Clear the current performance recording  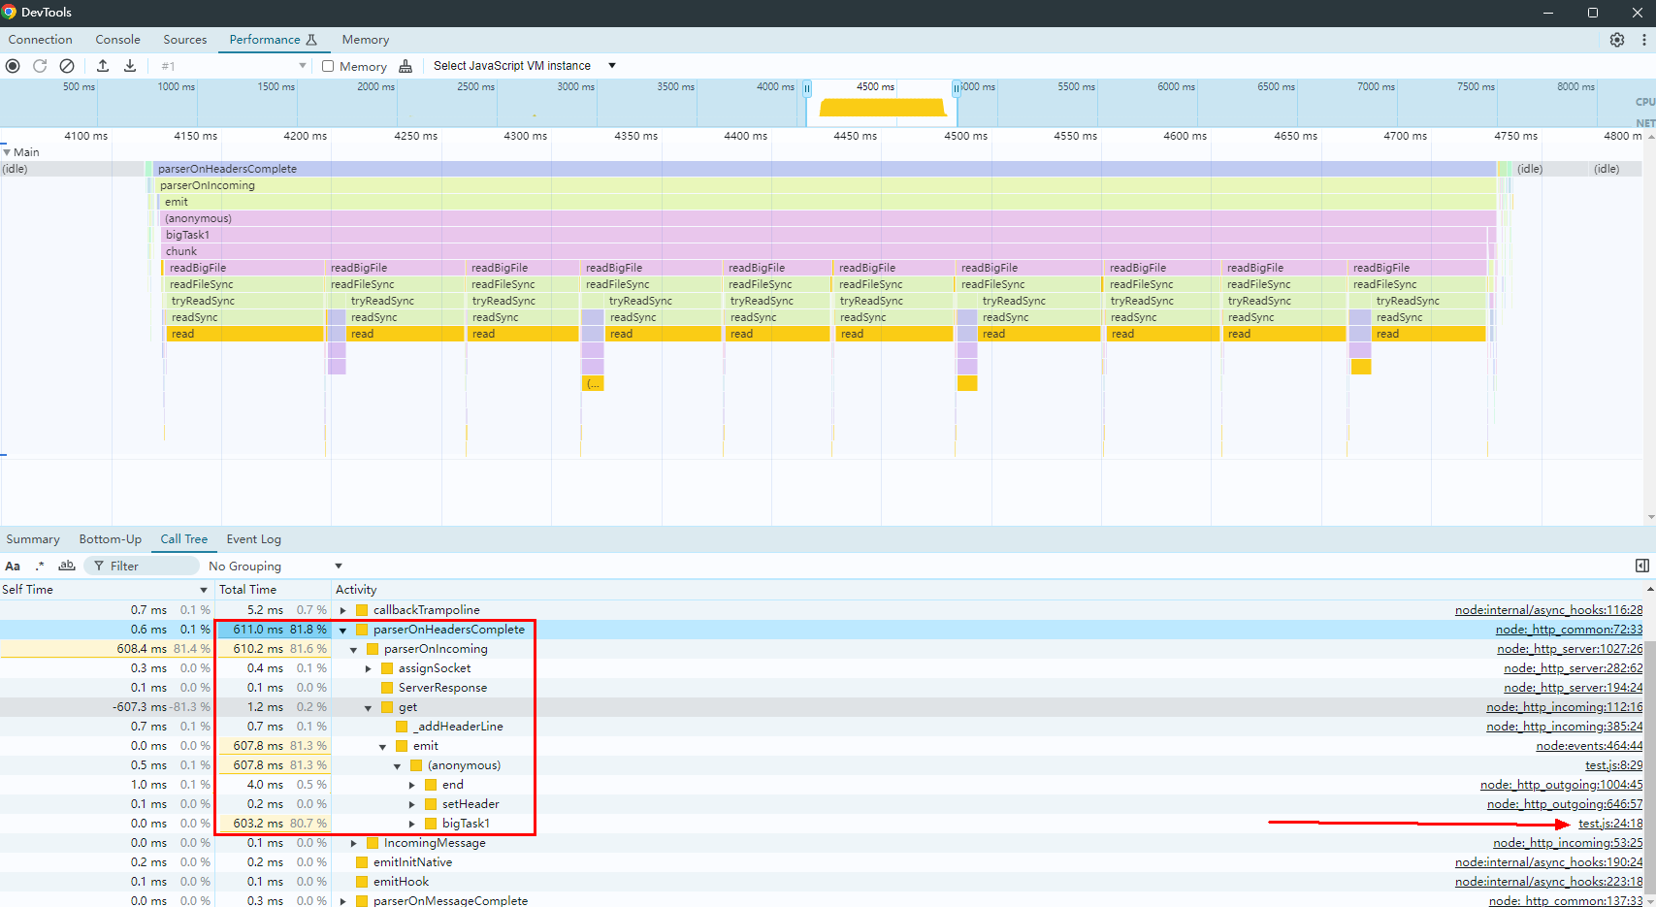coord(67,65)
